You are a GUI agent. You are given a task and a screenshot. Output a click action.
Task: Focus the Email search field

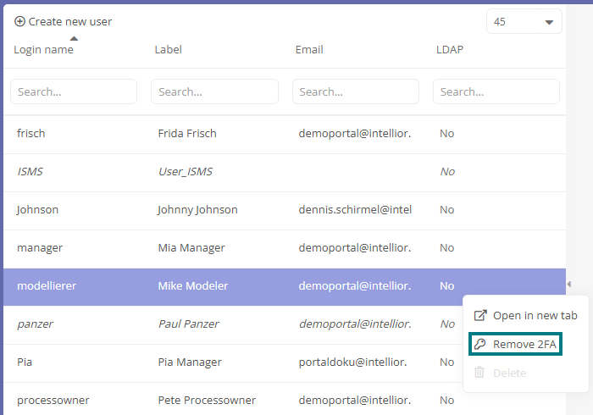356,91
